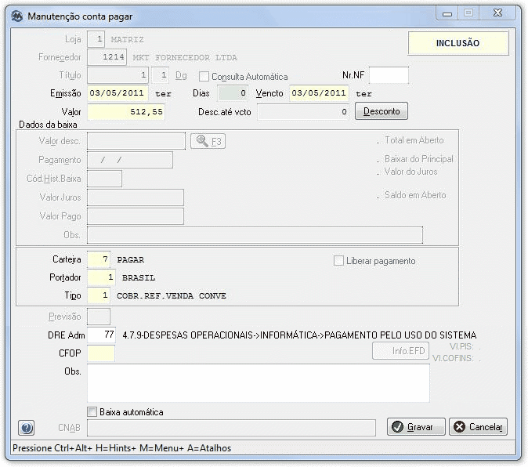Image resolution: width=528 pixels, height=467 pixels.
Task: Click the Valor Pago field
Action: point(136,216)
